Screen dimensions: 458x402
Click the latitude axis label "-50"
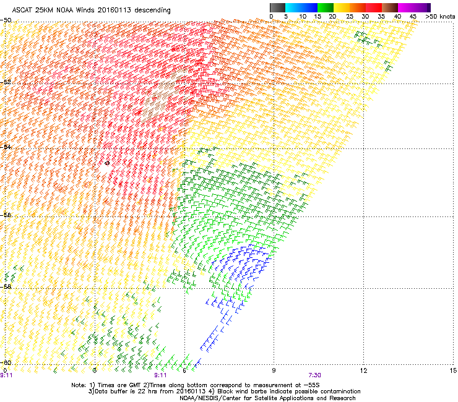pos(6,20)
